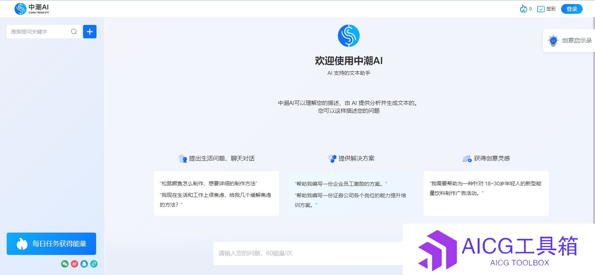Click the 提供解决方案 heading

point(357,159)
